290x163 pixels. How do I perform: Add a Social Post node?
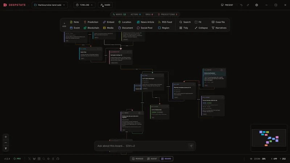[x=145, y=28]
